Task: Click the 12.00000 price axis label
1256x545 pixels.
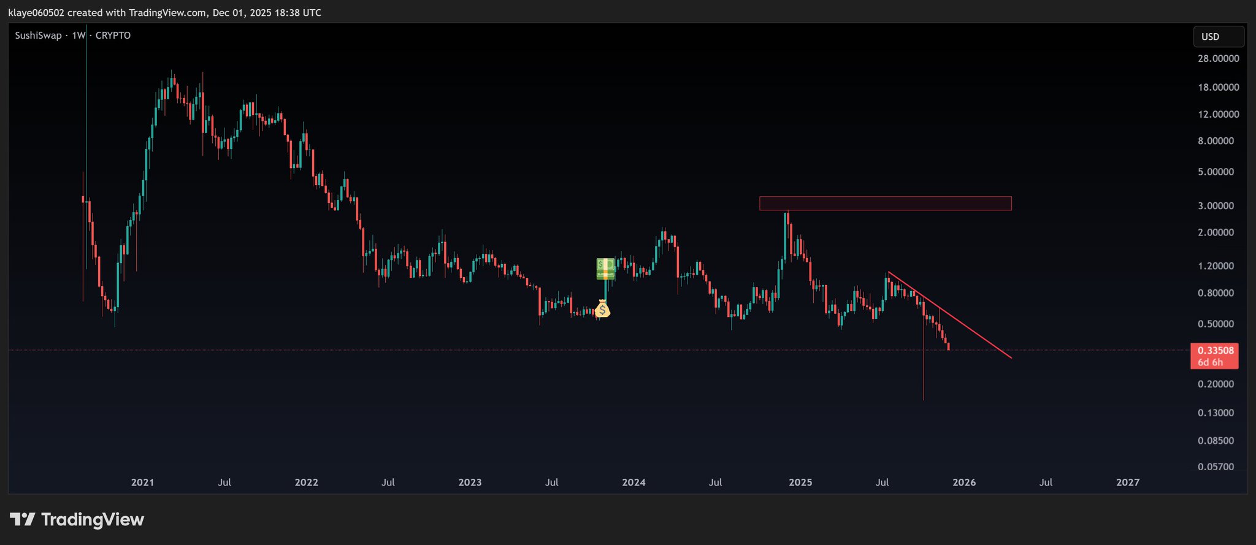Action: click(x=1218, y=115)
